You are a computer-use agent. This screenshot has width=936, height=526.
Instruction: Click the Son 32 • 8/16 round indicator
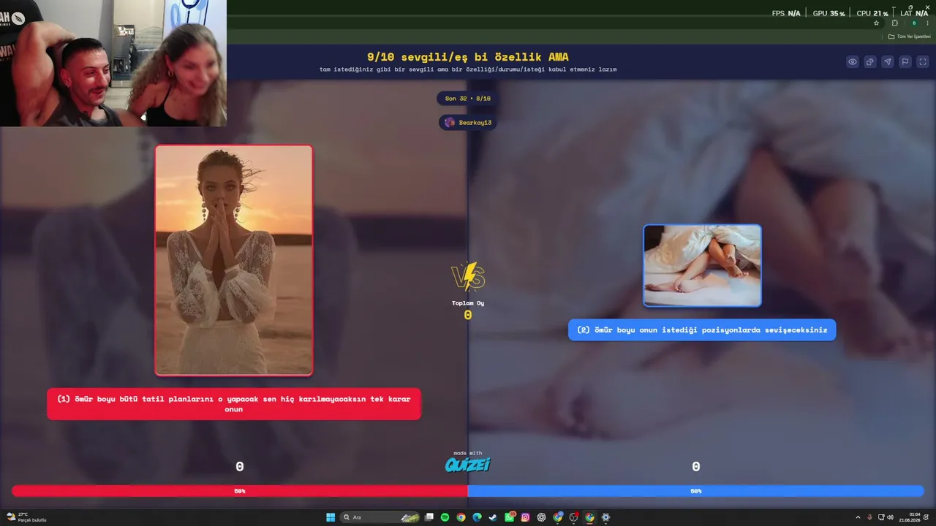point(468,99)
